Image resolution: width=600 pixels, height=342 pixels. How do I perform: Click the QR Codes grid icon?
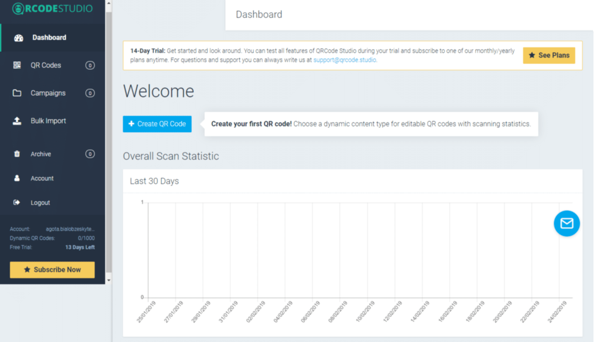[x=17, y=66]
